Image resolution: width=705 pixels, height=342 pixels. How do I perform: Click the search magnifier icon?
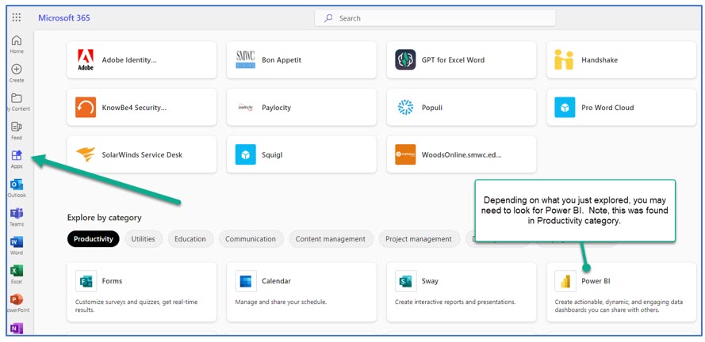pyautogui.click(x=328, y=18)
